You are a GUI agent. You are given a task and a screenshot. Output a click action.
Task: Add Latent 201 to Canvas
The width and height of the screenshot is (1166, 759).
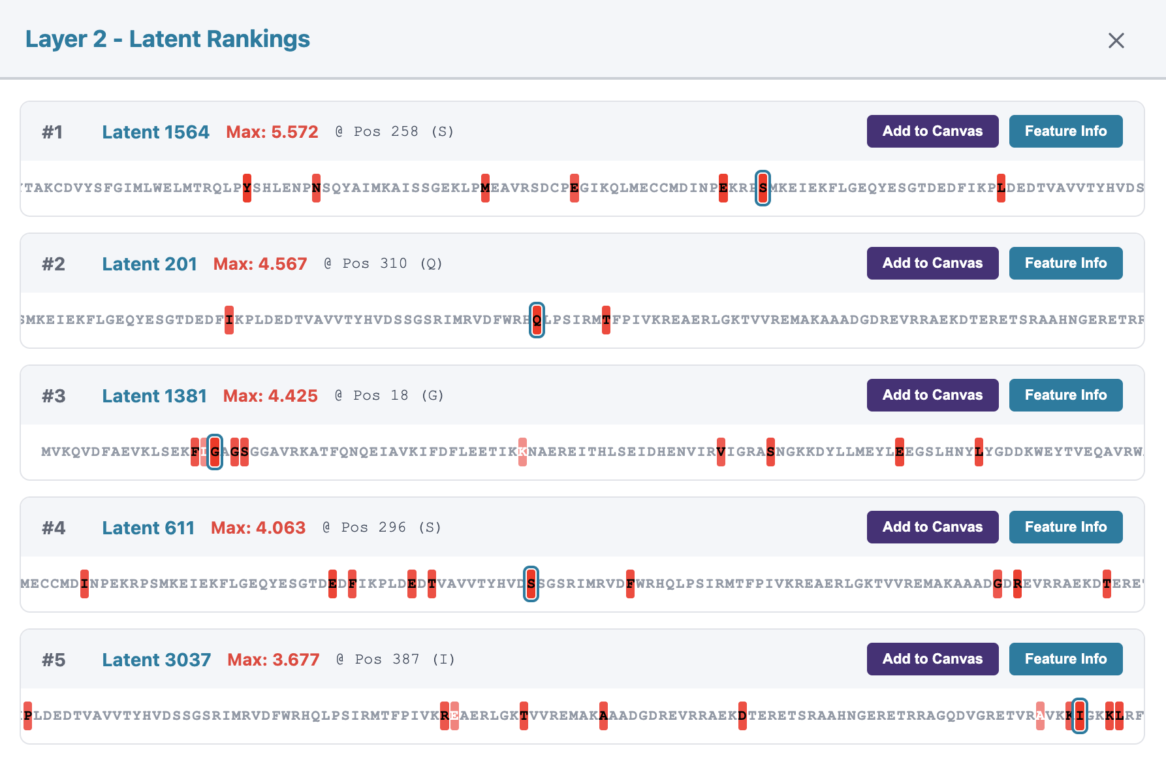932,263
